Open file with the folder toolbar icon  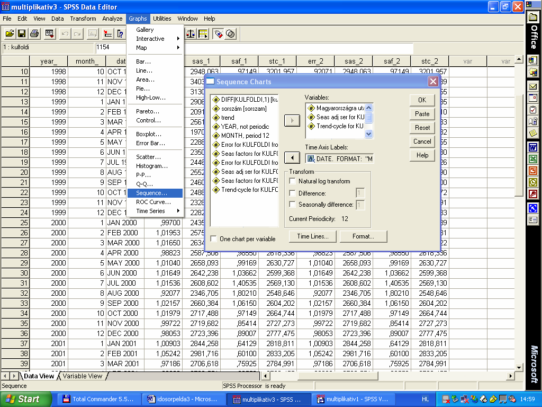point(10,33)
